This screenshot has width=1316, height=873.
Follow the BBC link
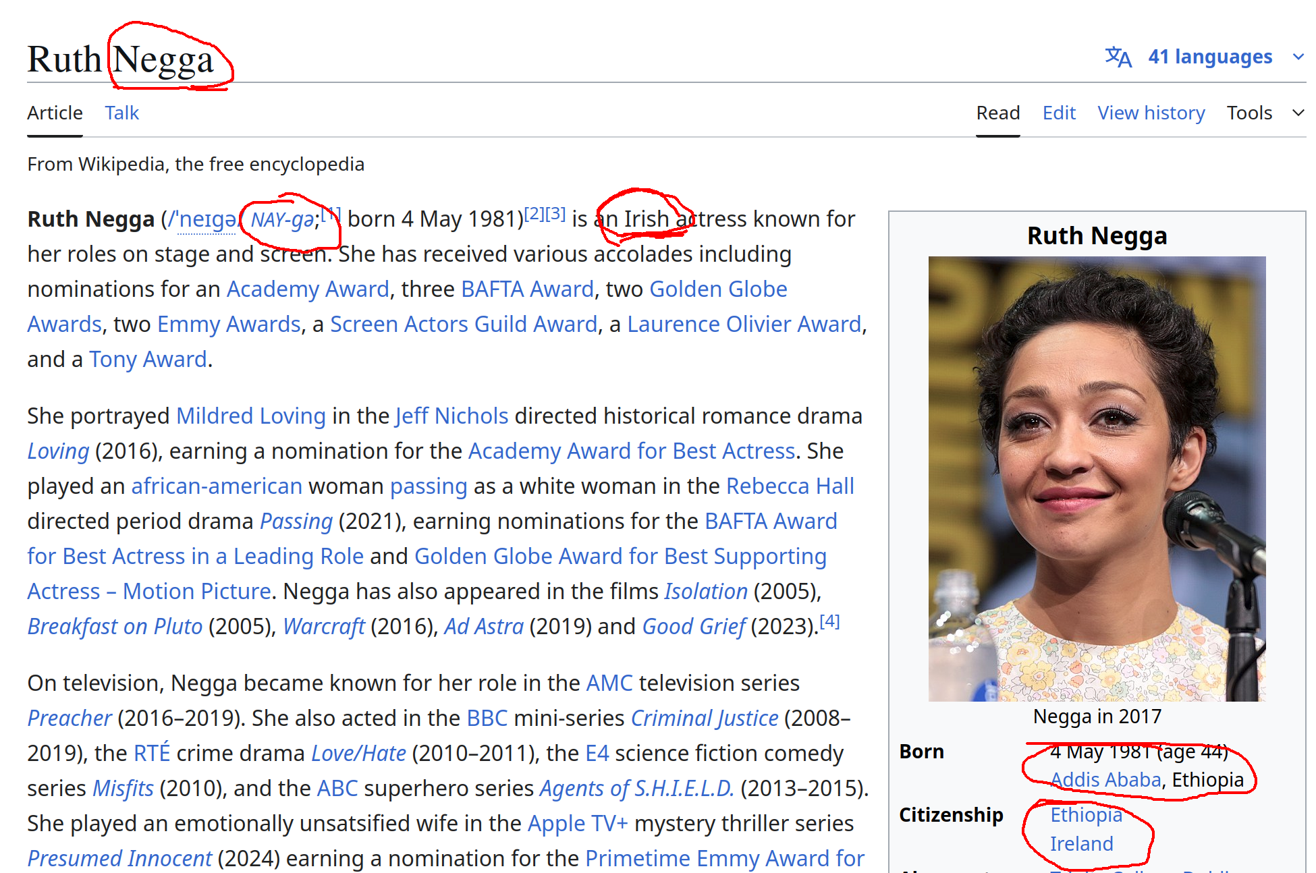pyautogui.click(x=487, y=718)
